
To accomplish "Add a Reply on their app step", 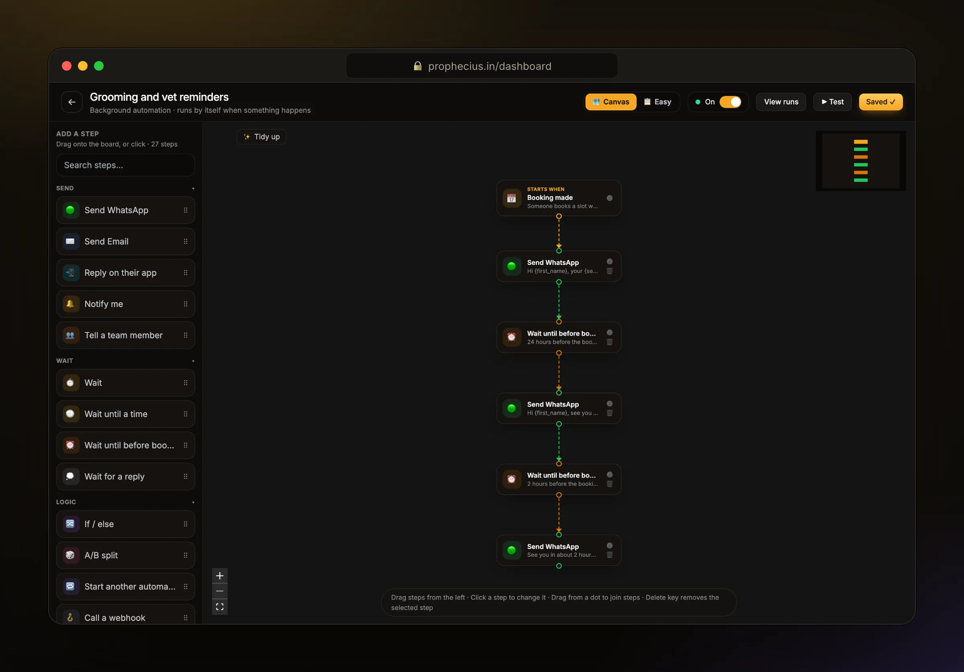I will (x=126, y=273).
